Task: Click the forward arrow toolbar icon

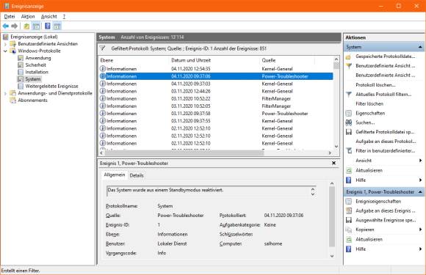Action: pyautogui.click(x=15, y=26)
